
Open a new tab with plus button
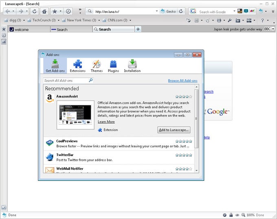coord(138,29)
